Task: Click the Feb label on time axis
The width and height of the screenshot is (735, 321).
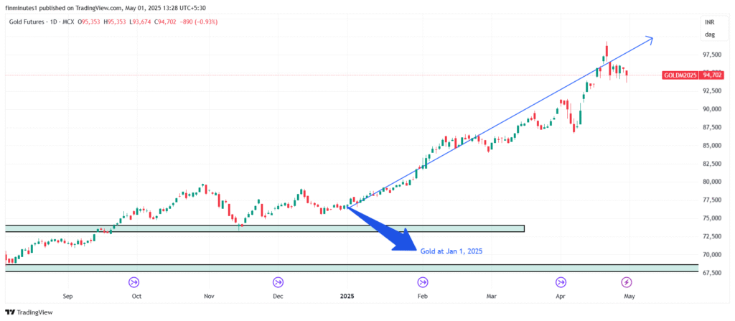Action: pos(422,297)
